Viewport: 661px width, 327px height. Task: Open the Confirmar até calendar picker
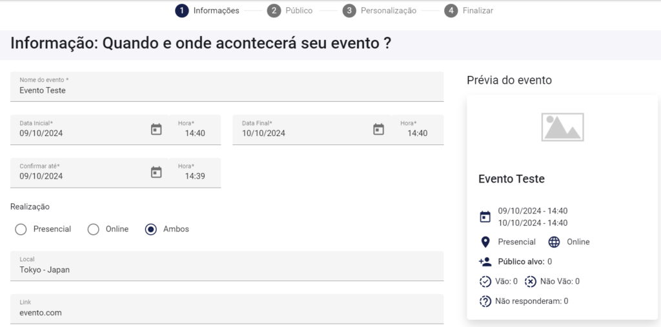[x=156, y=172]
